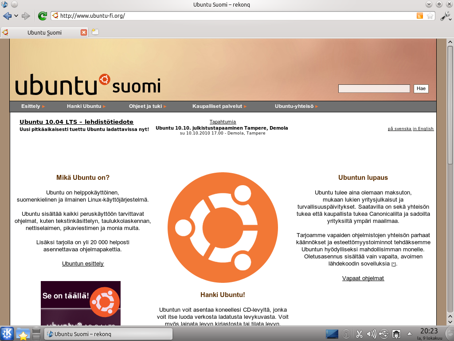Viewport: 454px width, 341px height.
Task: Click the browser Back arrow button
Action: pyautogui.click(x=7, y=16)
